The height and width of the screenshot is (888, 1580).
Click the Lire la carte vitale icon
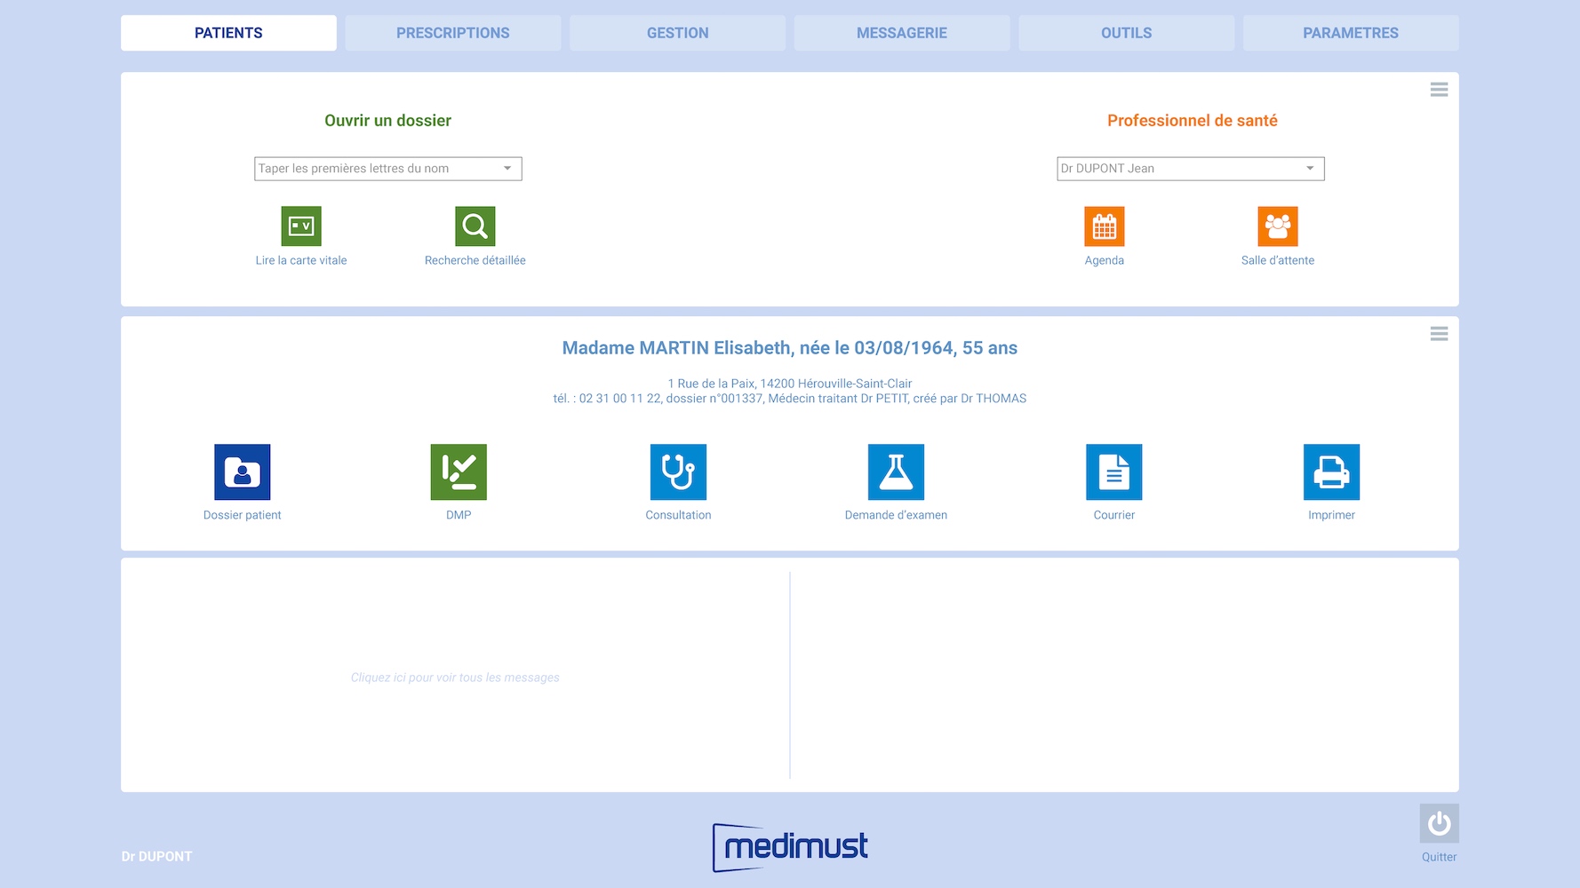click(x=301, y=226)
